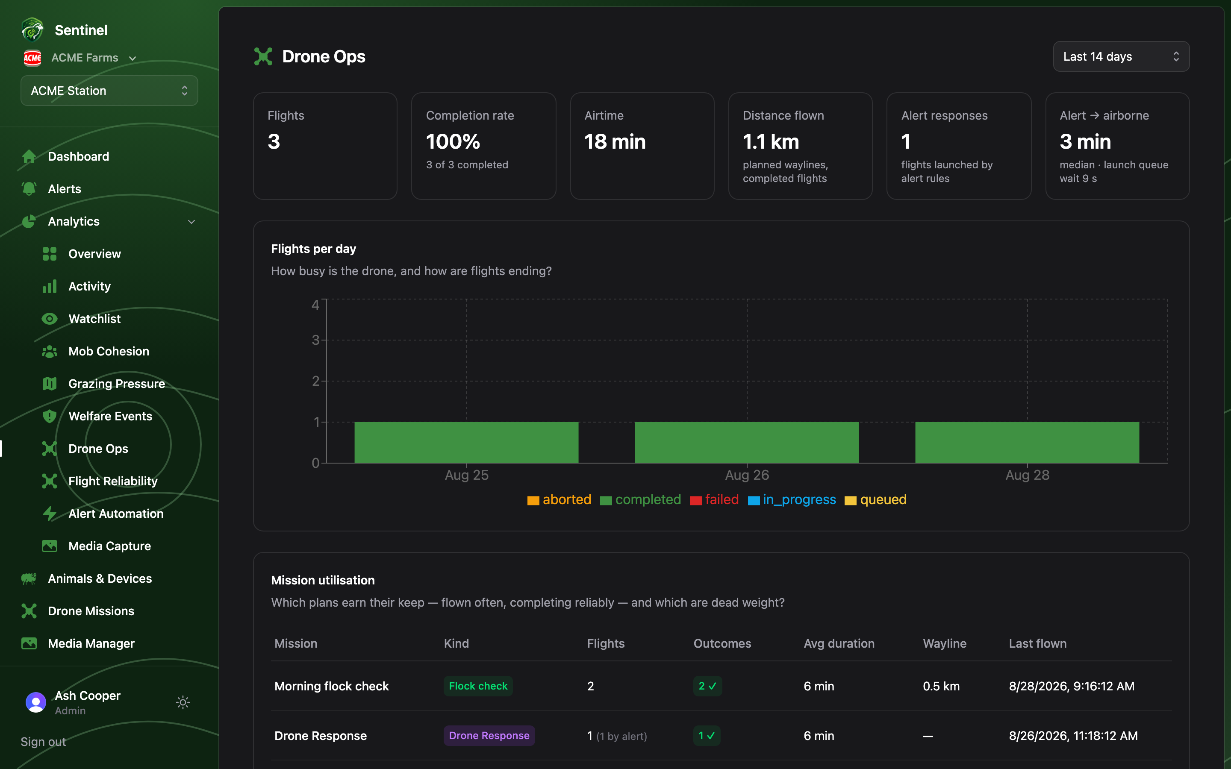Image resolution: width=1231 pixels, height=769 pixels.
Task: Open the ACME Station selector
Action: pos(109,91)
